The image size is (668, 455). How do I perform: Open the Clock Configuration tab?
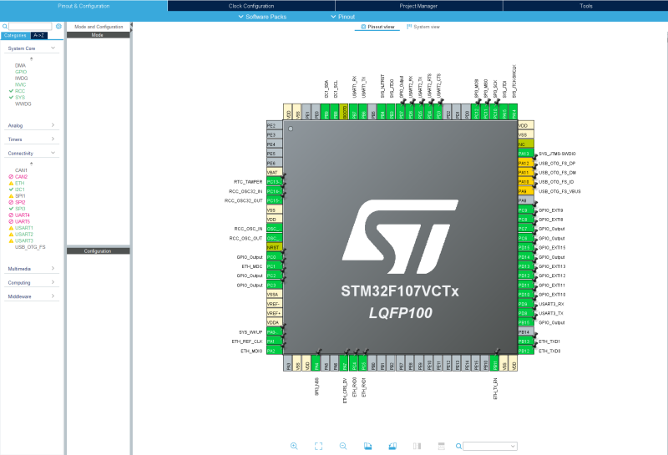251,6
